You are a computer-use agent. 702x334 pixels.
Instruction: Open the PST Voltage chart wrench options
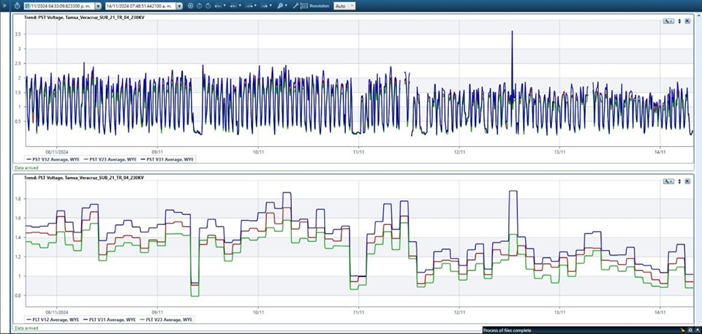pos(668,20)
